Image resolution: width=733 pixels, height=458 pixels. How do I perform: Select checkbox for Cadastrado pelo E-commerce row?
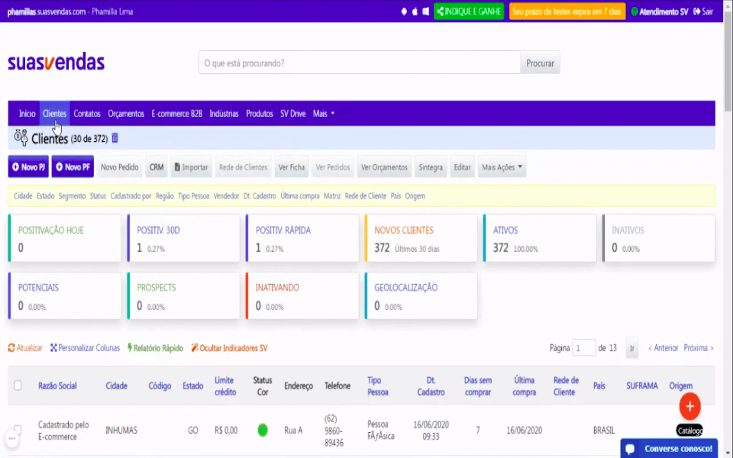pyautogui.click(x=18, y=430)
